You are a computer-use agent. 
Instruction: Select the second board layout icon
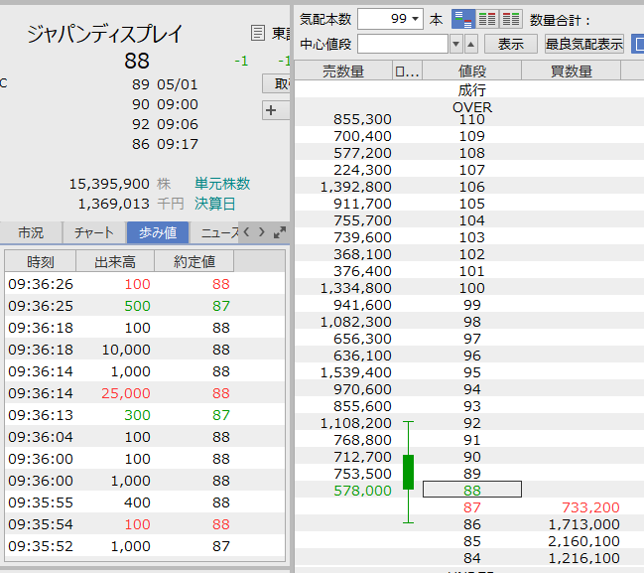487,19
